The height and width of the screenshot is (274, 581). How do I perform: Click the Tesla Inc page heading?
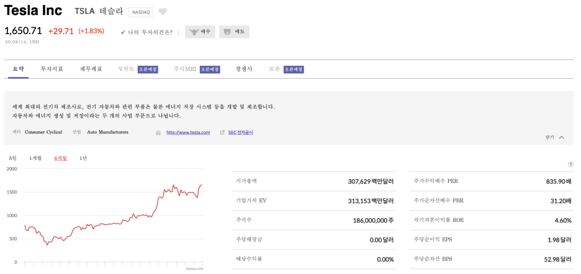point(33,11)
